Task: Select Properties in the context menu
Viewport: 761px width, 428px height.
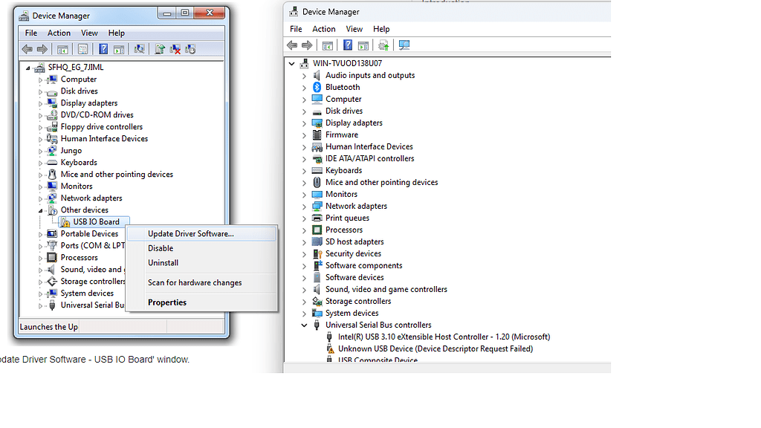Action: [167, 302]
